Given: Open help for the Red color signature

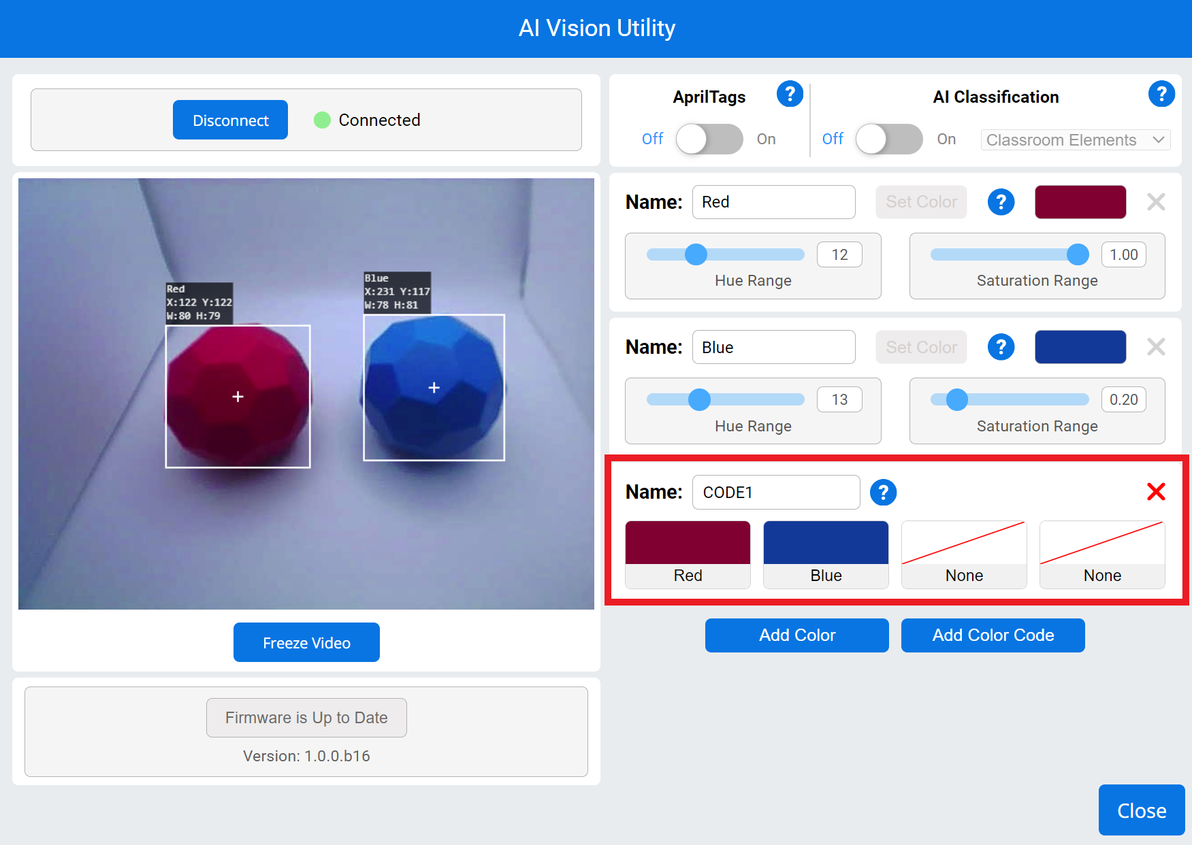Looking at the screenshot, I should [x=1001, y=201].
